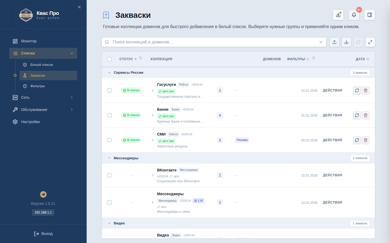Screen dimensions: 390x243
Task: Open the Telegram icon in sidebar
Action: [43, 194]
